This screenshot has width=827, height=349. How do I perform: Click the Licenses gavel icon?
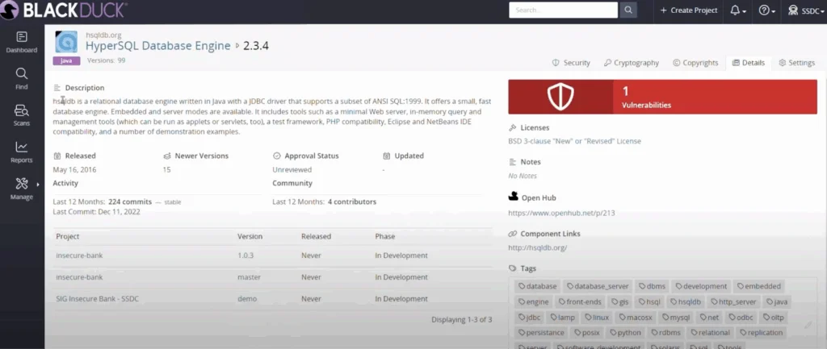[x=512, y=128]
